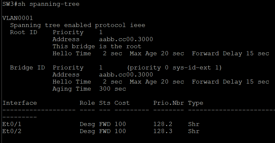Click the Bridge ID address aabb.cc00.3000

[x=126, y=75]
